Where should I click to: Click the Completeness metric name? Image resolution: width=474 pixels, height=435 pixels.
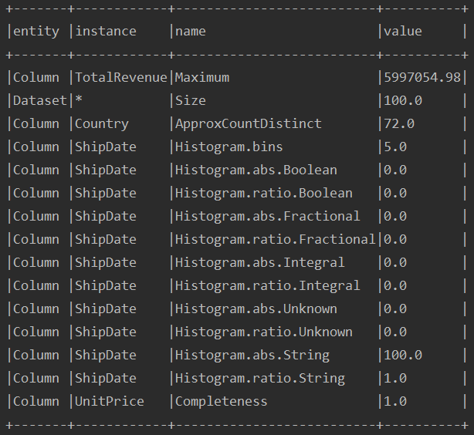tap(222, 402)
